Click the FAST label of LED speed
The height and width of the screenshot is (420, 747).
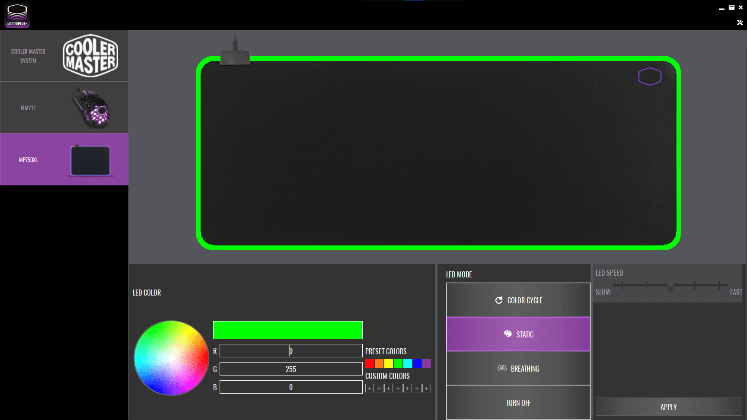tap(736, 292)
